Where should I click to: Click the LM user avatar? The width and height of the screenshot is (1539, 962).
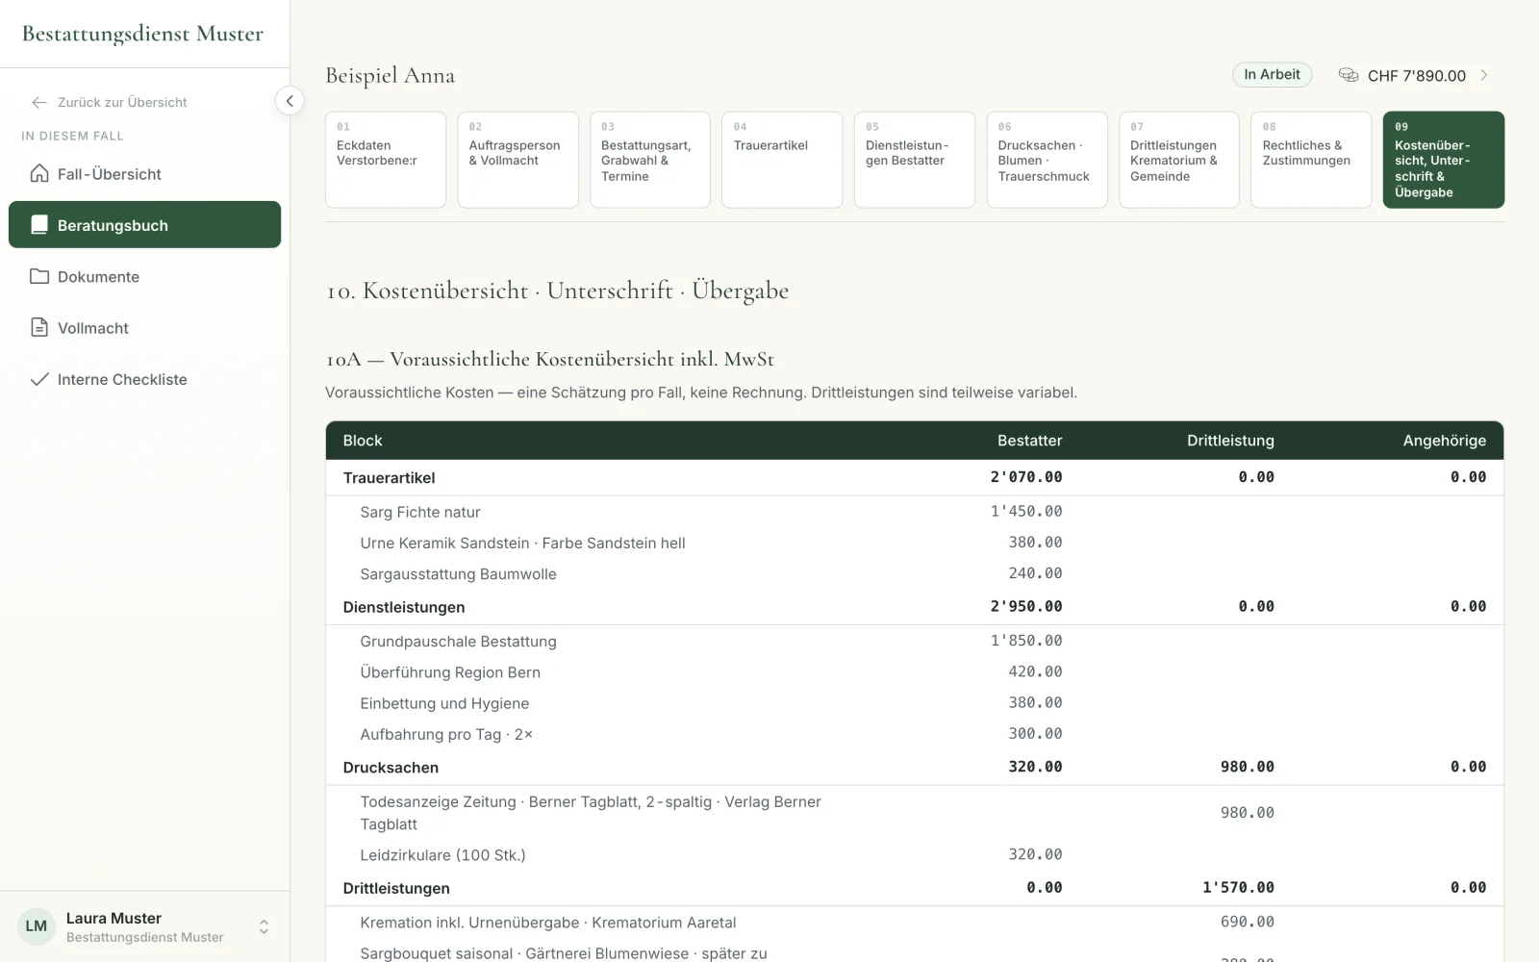point(37,926)
